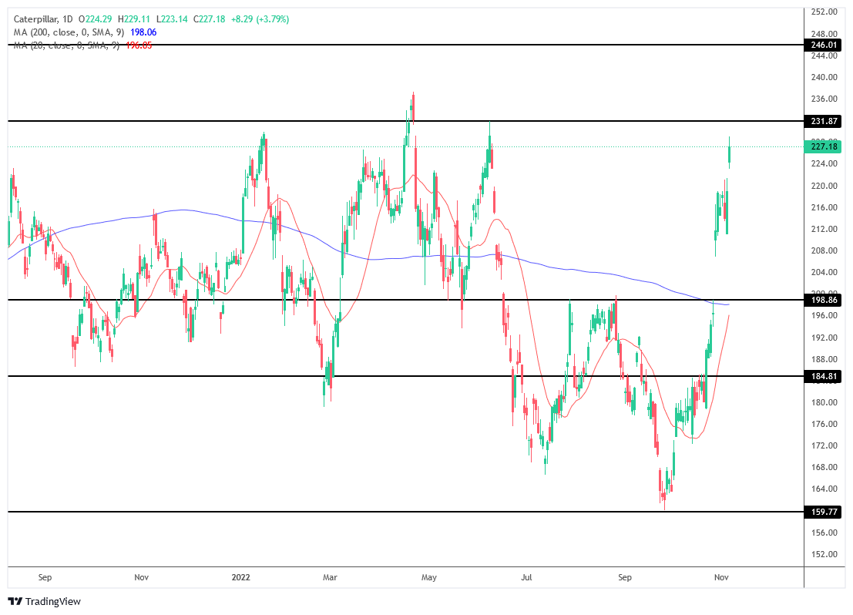Click the 246.01 price level label
The width and height of the screenshot is (853, 615).
pos(823,45)
